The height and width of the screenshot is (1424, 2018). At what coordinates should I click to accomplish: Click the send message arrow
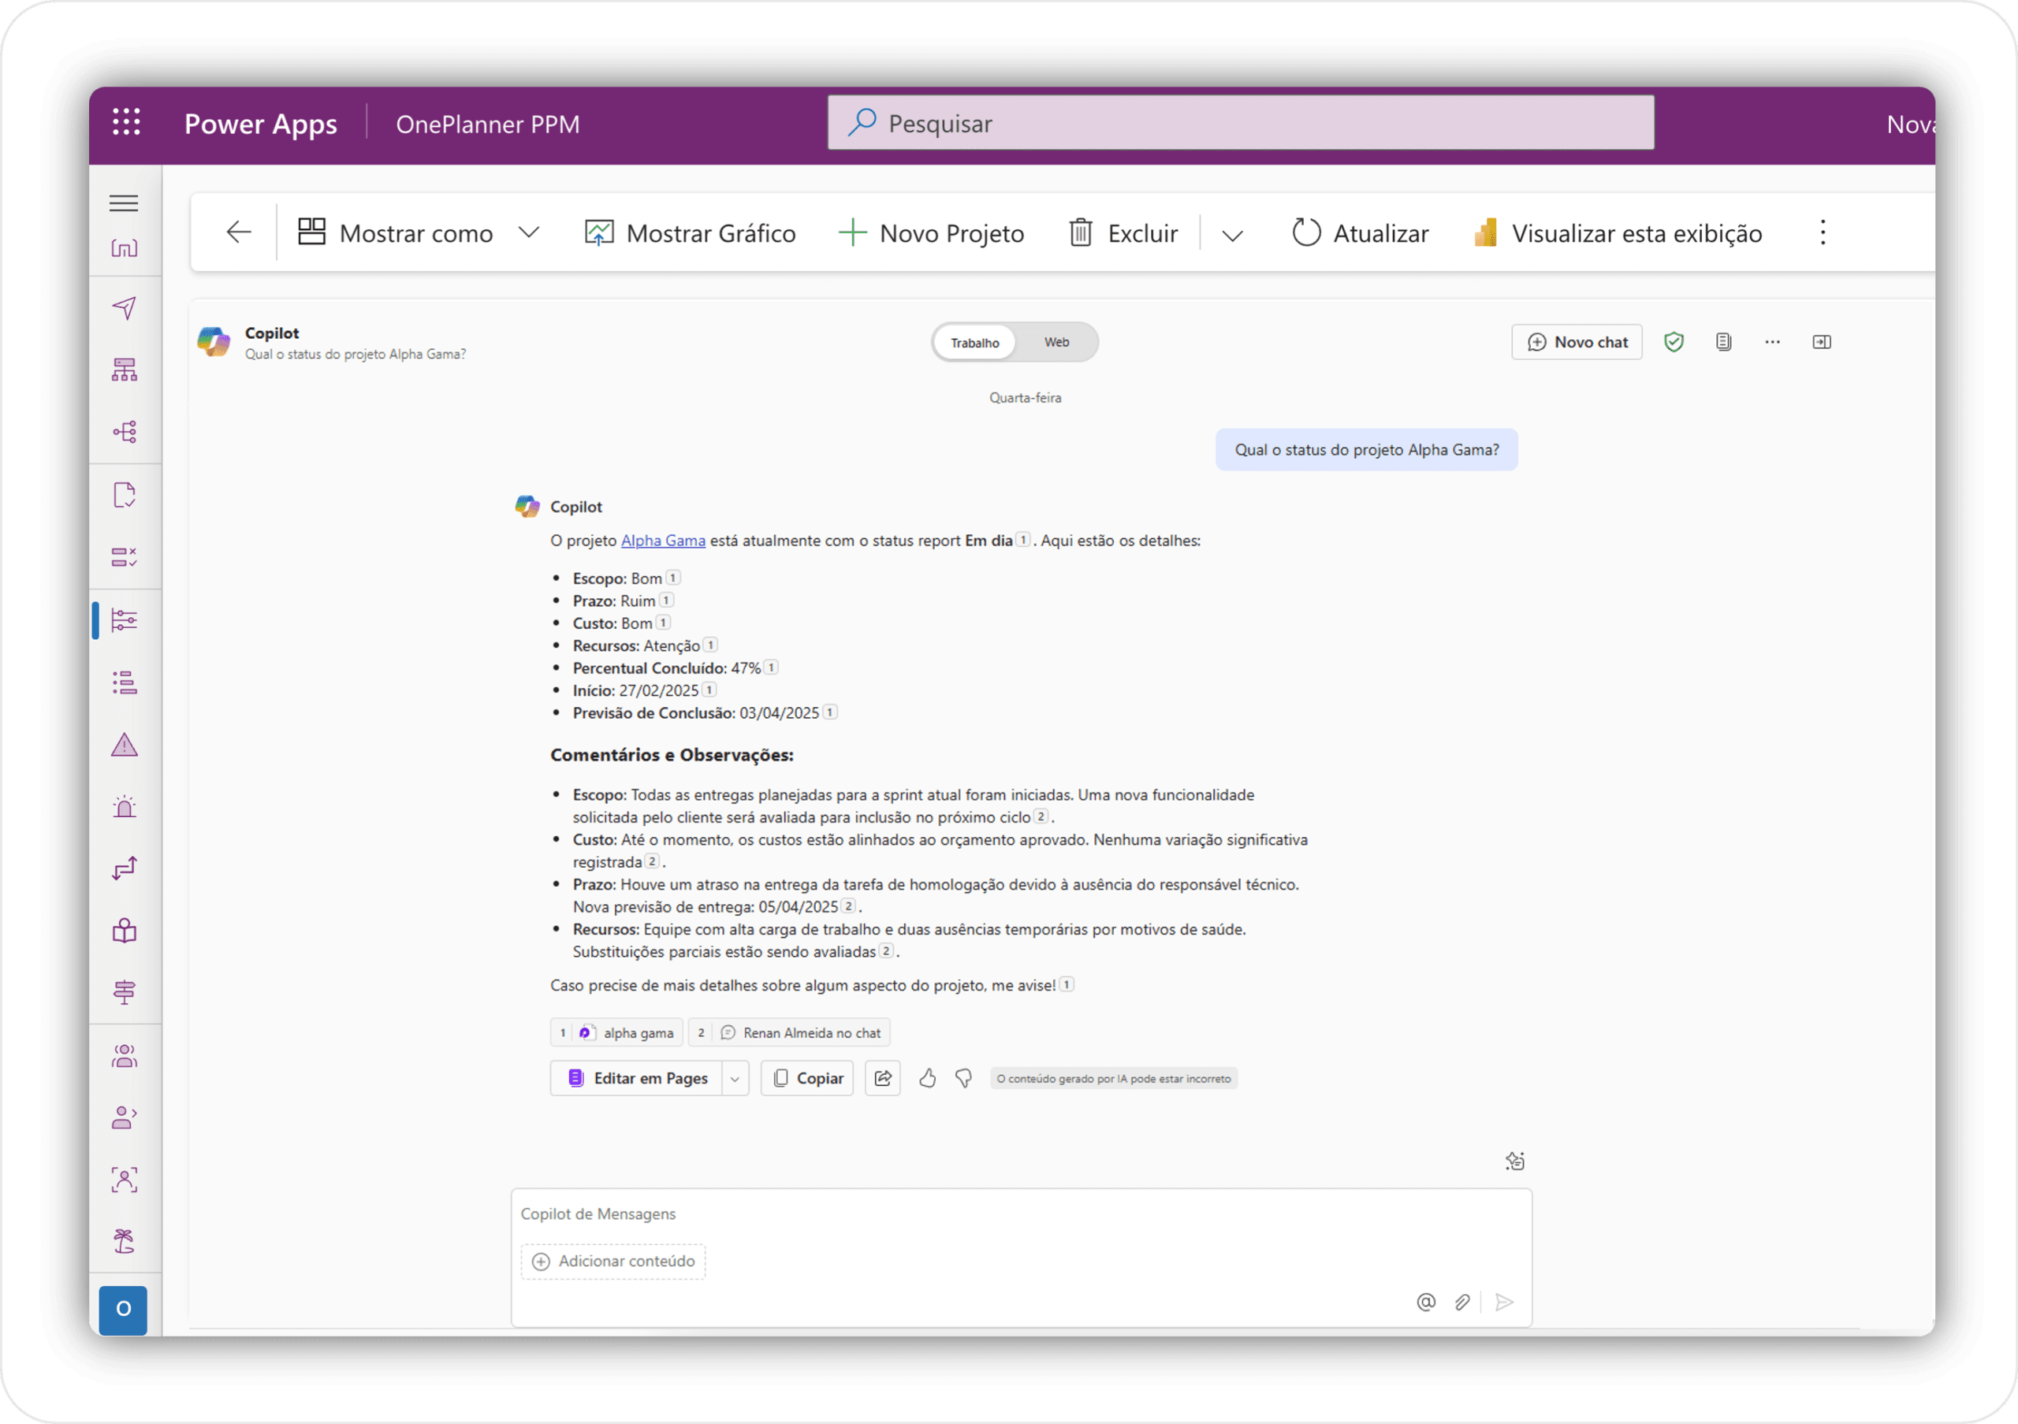tap(1504, 1302)
